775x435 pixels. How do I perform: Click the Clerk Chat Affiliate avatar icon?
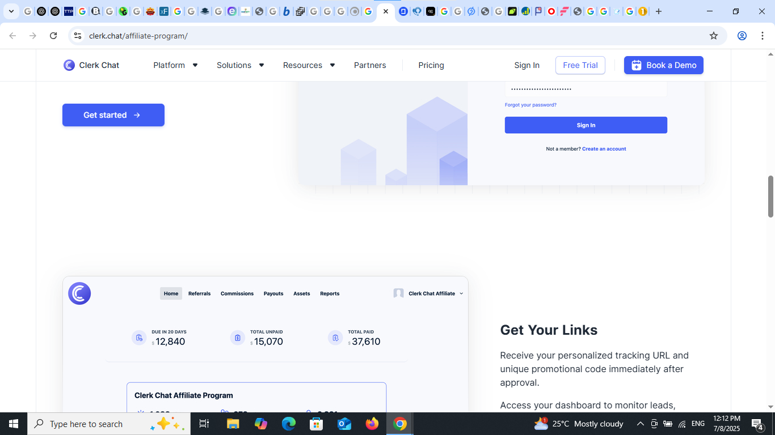(399, 293)
